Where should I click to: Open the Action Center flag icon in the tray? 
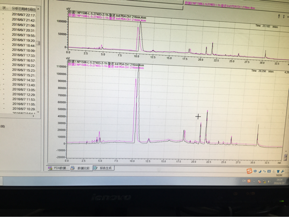259,182
